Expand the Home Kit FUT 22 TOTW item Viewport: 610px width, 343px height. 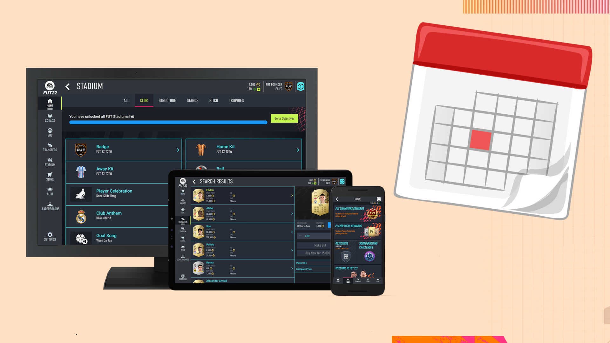coord(297,149)
